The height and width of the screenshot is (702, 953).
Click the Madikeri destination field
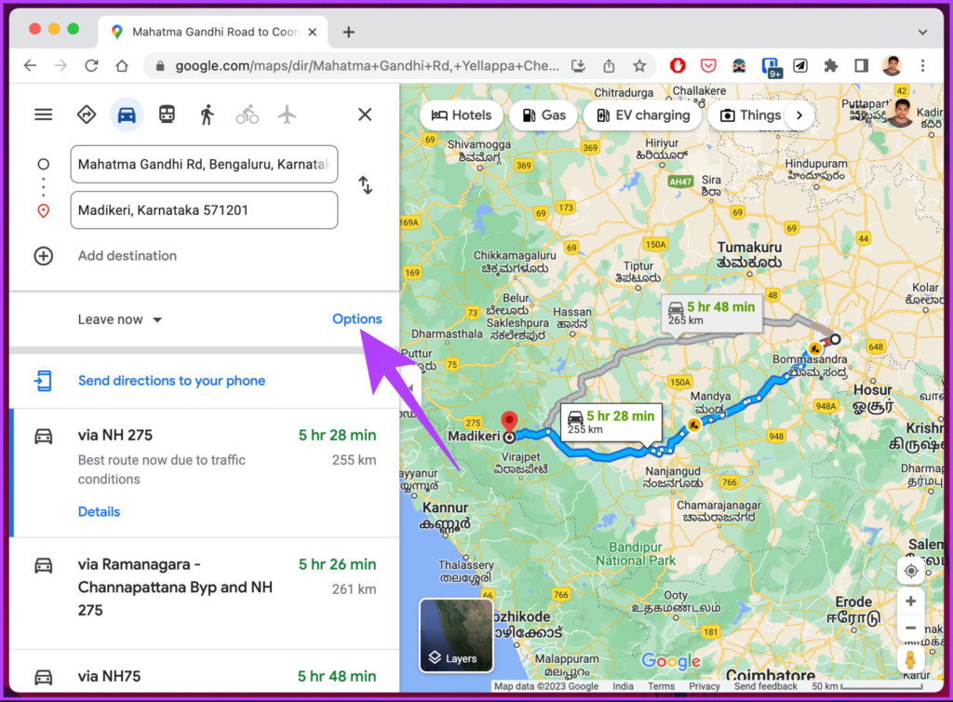point(204,210)
